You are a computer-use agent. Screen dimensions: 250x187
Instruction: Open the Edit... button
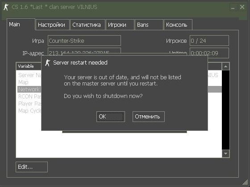pos(32,167)
